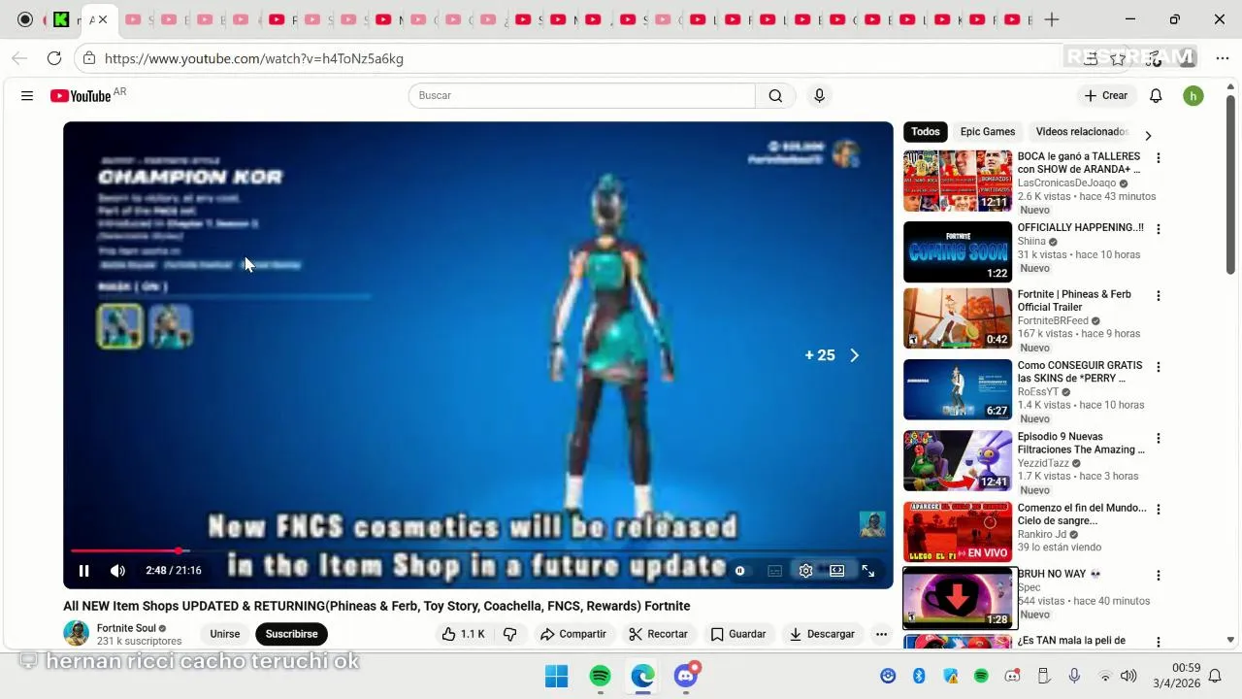Open options menu for Phineas & Ferb trailer
This screenshot has width=1242, height=699.
pyautogui.click(x=1158, y=295)
